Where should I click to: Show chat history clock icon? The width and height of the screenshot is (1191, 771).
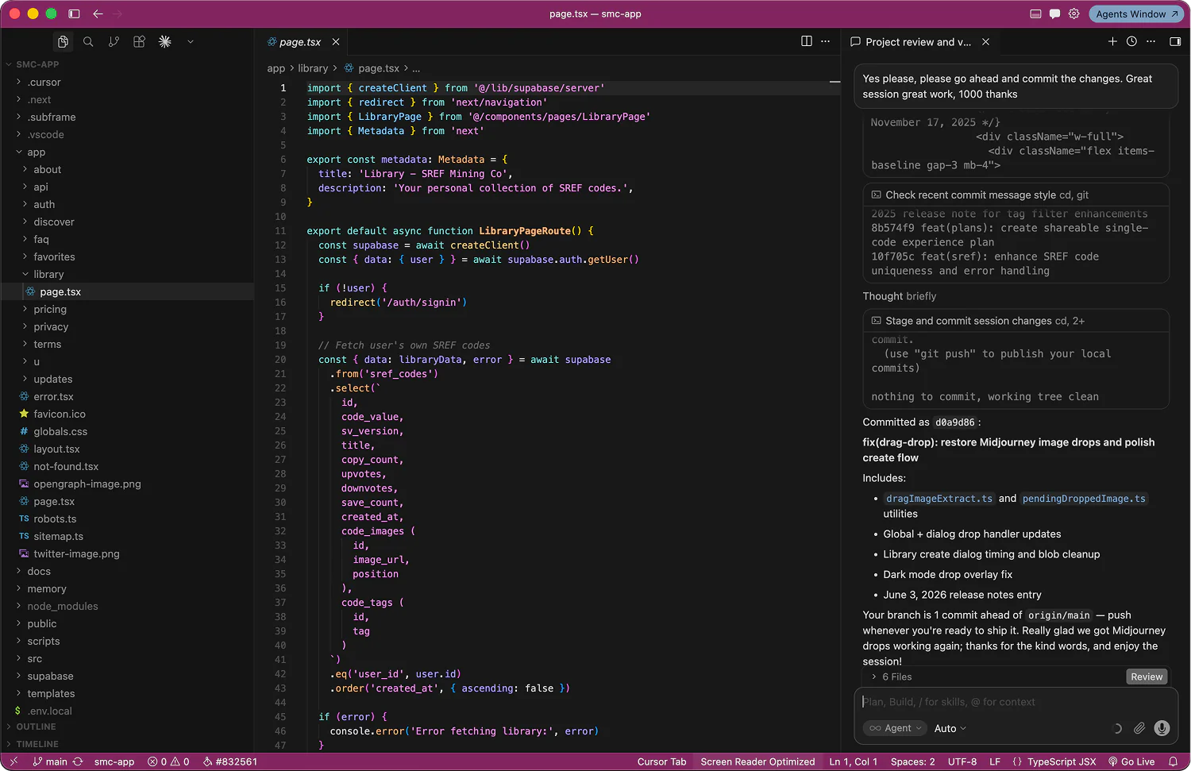(x=1131, y=41)
